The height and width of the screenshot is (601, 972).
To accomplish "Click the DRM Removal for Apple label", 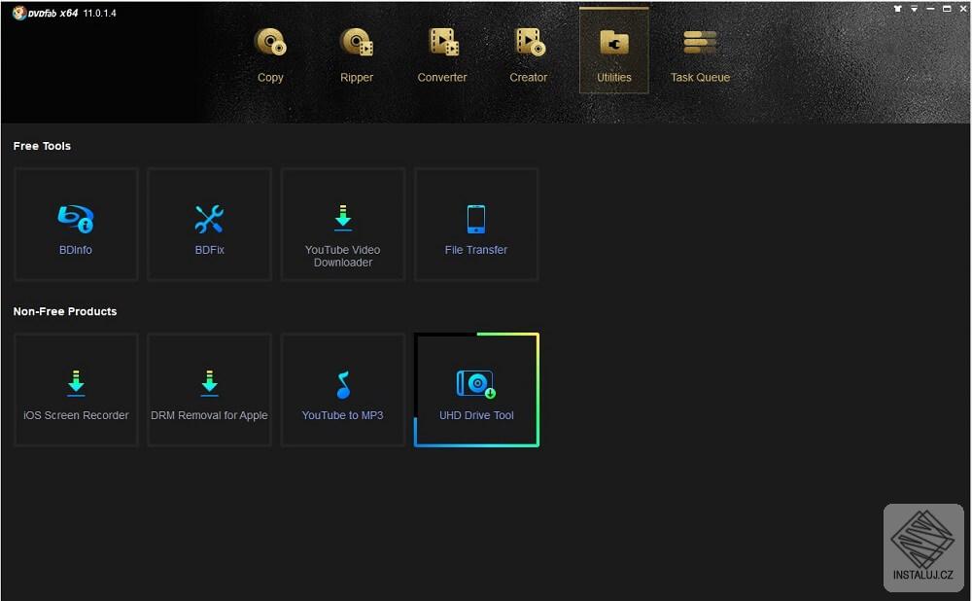I will pos(209,415).
